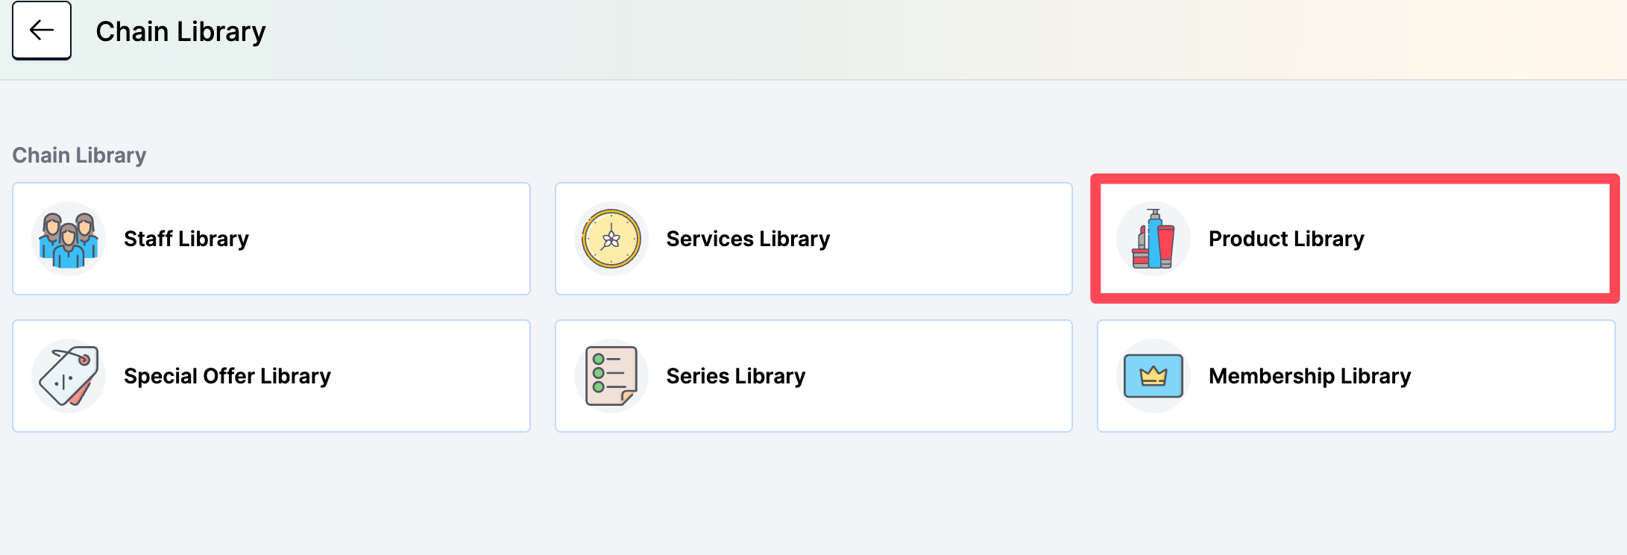Open the Special Offer Library label
Screen dimensions: 1627x555
pos(227,376)
